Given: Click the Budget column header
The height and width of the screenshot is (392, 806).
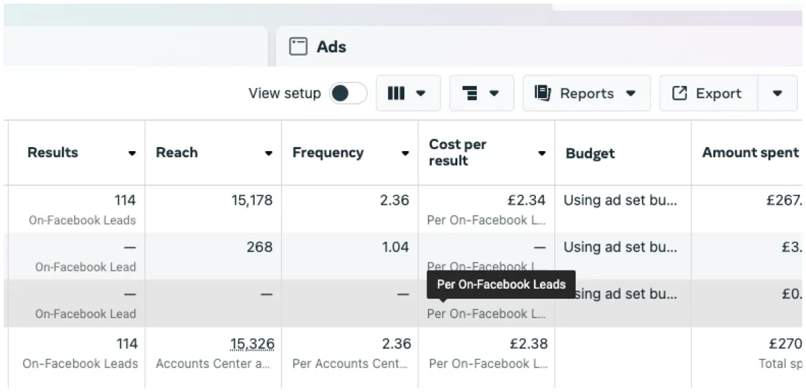Looking at the screenshot, I should pyautogui.click(x=590, y=153).
